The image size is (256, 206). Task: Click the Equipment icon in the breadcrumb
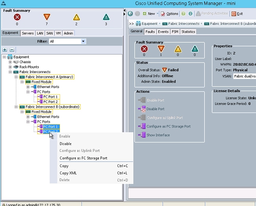pos(138,24)
